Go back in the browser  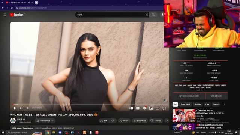3,8
